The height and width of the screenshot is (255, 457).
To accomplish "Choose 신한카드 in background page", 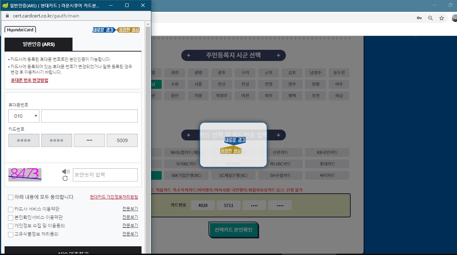I will [x=280, y=153].
